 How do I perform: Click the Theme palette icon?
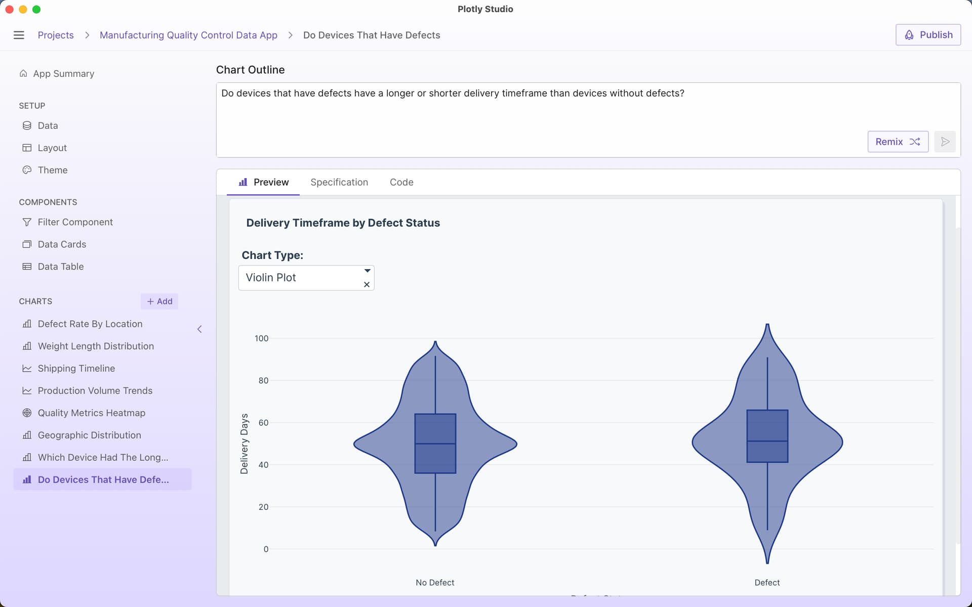pyautogui.click(x=27, y=170)
